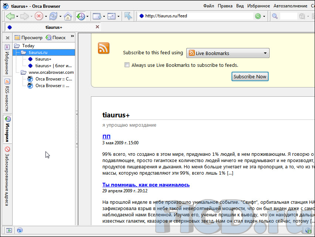This screenshot has height=237, width=315.
Task: Click the tiaurus+ feed title heading
Action: pyautogui.click(x=116, y=115)
